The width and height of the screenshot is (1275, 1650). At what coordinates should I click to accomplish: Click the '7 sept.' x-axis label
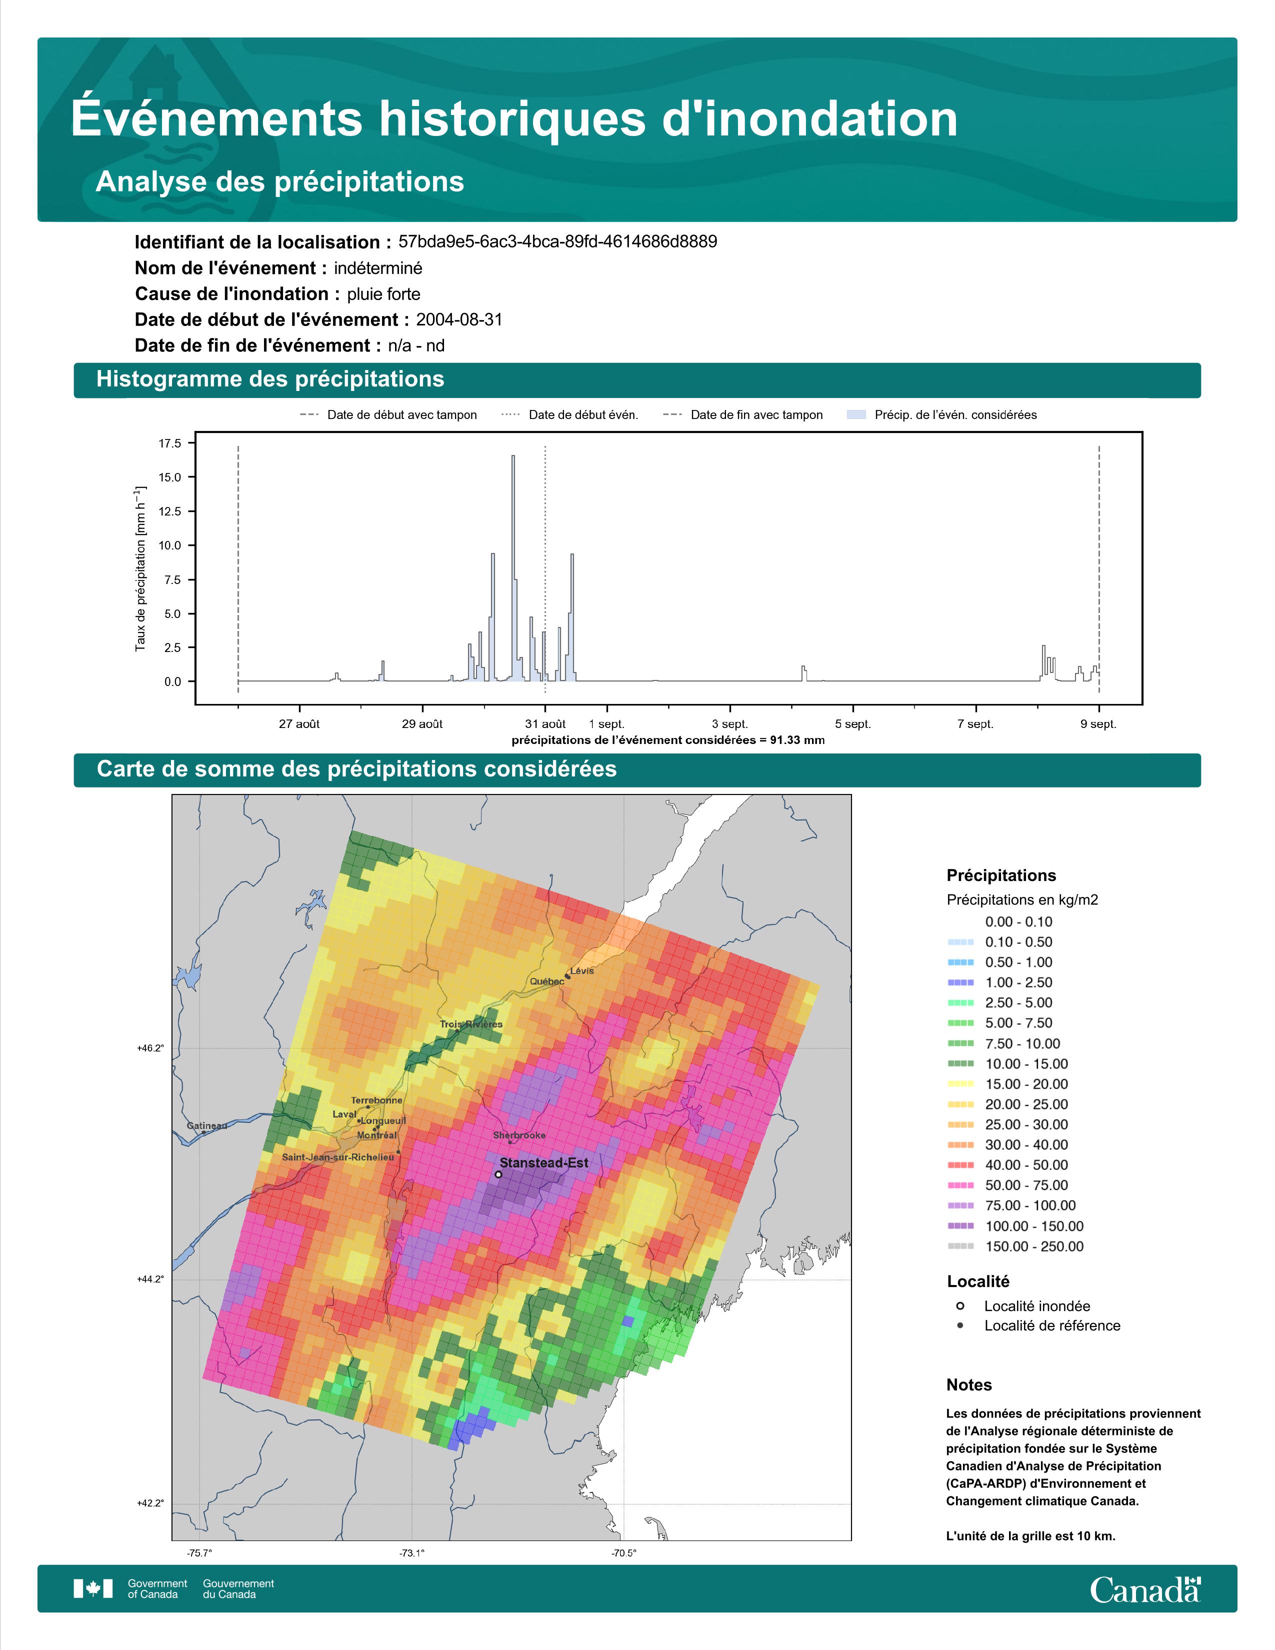click(x=976, y=724)
